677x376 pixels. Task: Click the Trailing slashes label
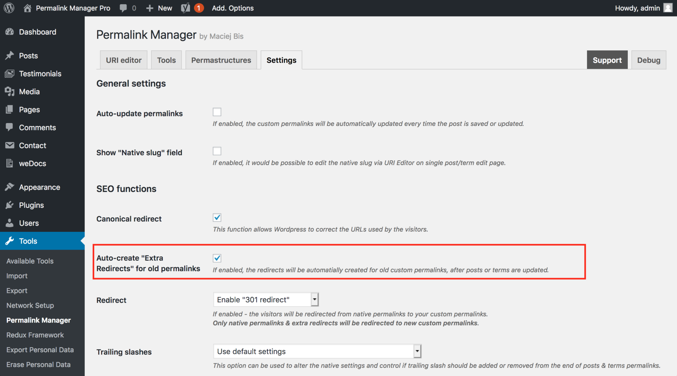click(x=124, y=352)
